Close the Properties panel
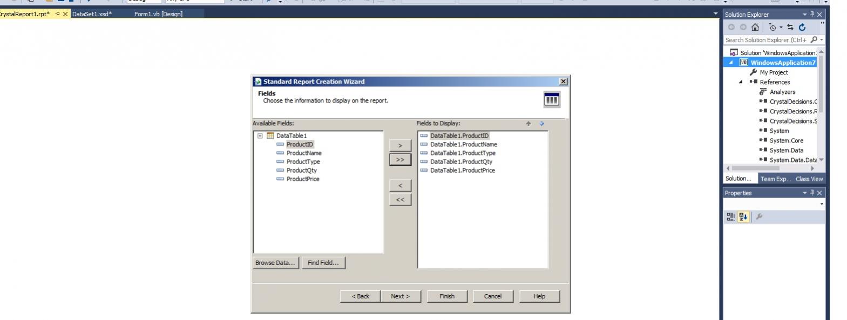The width and height of the screenshot is (847, 320). click(819, 193)
